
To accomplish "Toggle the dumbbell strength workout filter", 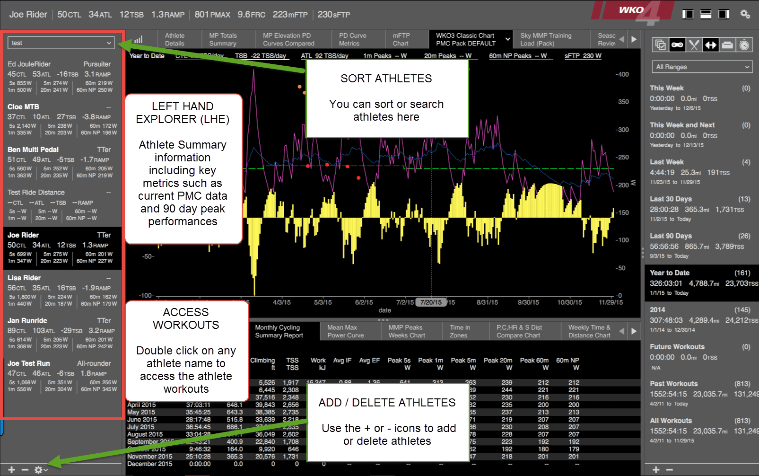I will pyautogui.click(x=710, y=45).
